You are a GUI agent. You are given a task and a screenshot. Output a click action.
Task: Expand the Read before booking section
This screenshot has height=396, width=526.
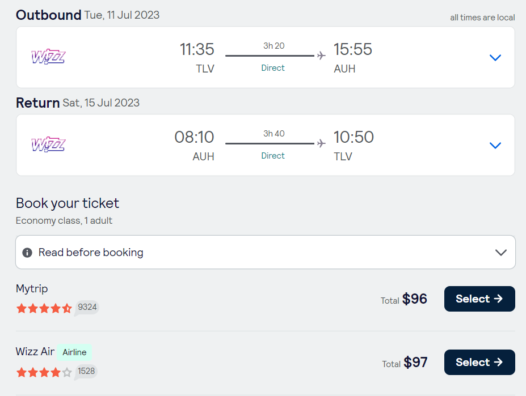coord(500,252)
